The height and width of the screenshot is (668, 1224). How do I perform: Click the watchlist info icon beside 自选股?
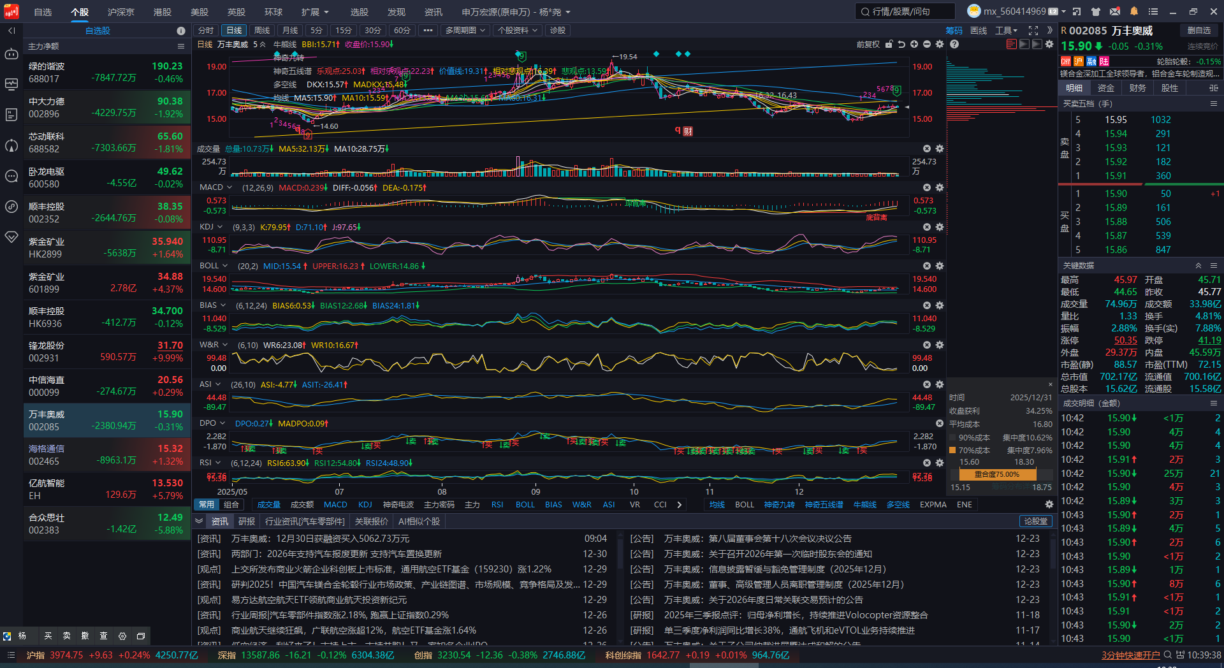point(181,31)
